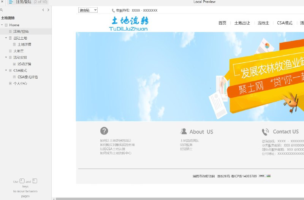Open the CSA模式详情 page in sitemap
This screenshot has height=200, width=304.
[28, 77]
